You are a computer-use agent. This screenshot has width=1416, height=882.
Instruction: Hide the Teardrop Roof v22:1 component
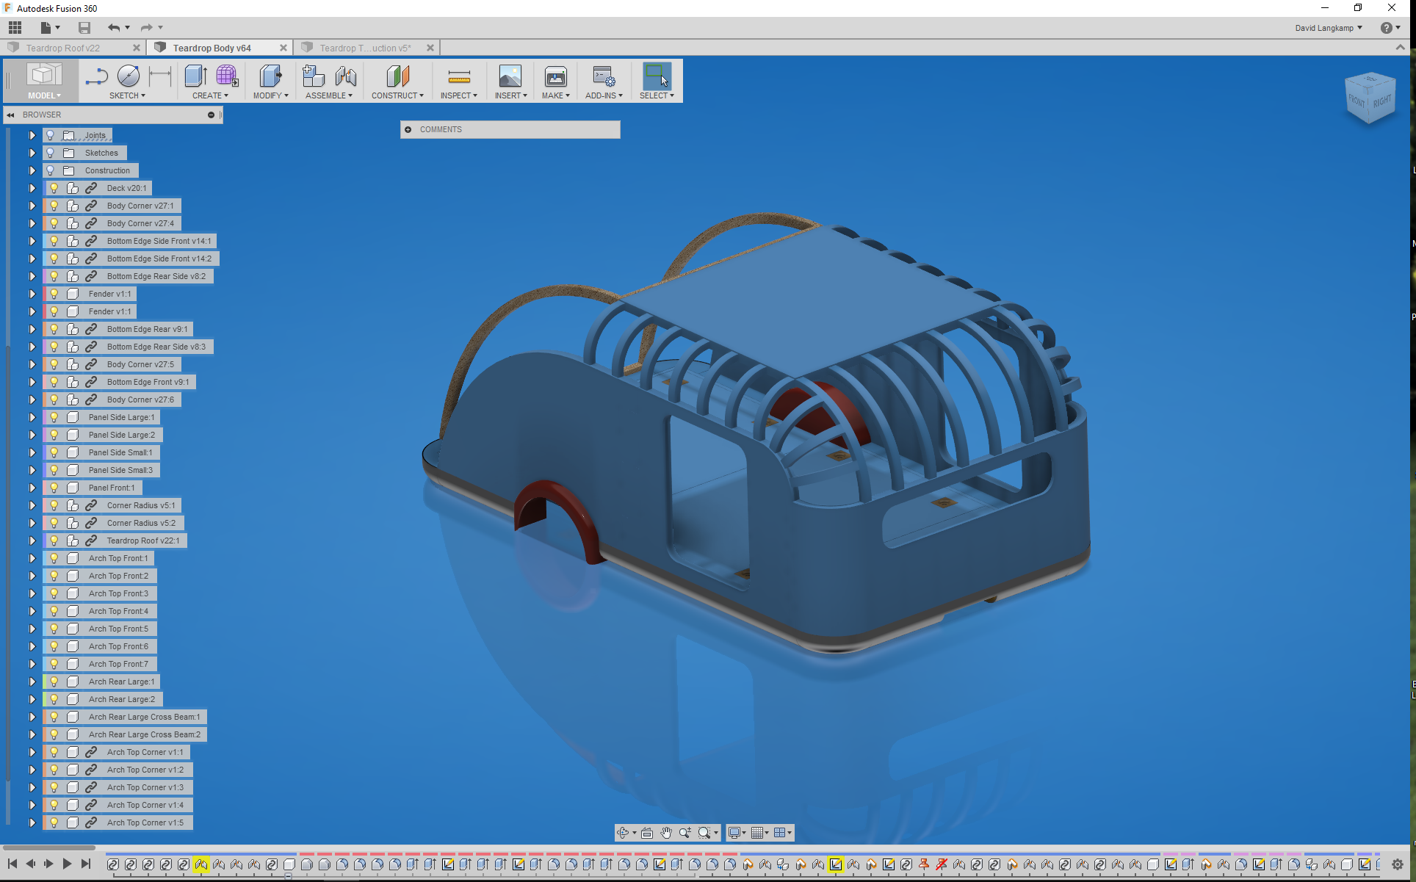click(54, 540)
